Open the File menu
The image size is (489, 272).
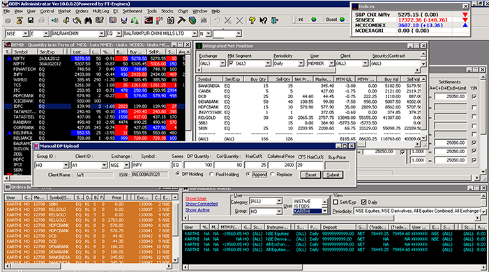pyautogui.click(x=6, y=11)
